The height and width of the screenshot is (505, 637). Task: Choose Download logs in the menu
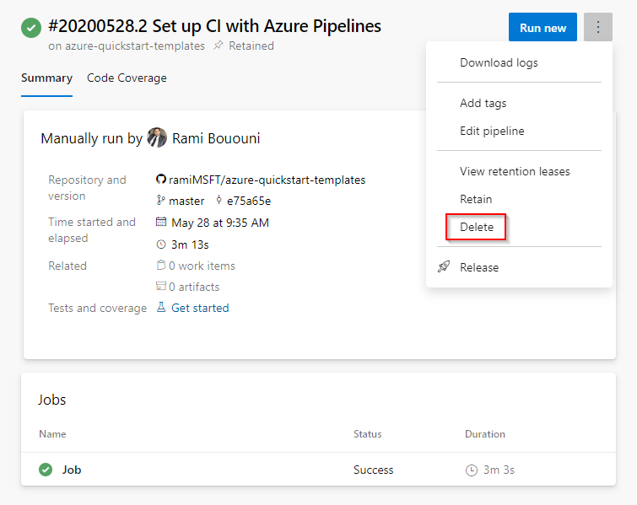(x=499, y=62)
